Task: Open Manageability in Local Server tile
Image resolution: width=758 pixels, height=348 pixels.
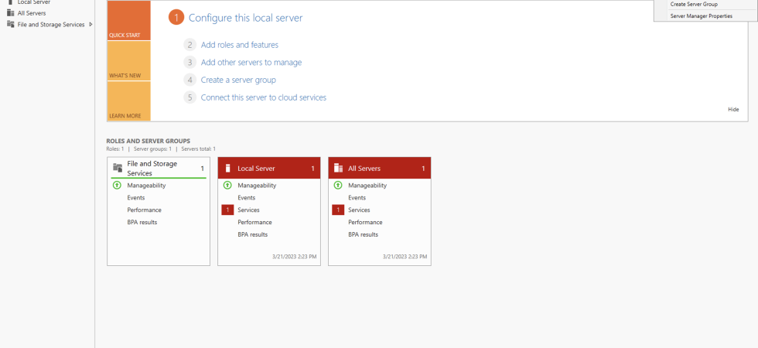Action: tap(257, 186)
